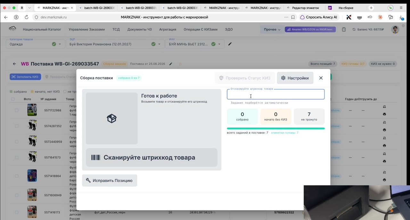The height and width of the screenshot is (220, 410).
Task: Select checkbox for task 5574287352
Action: [17, 126]
